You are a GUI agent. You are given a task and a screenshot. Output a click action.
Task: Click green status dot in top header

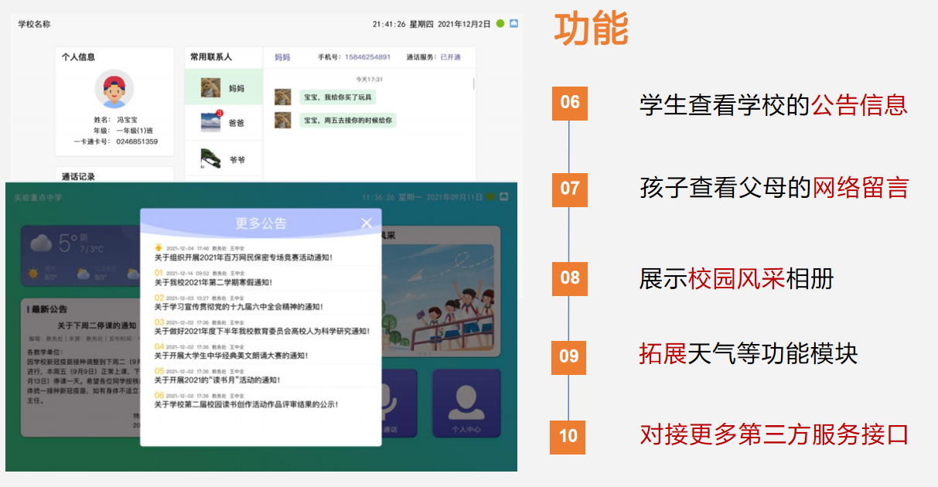(x=500, y=24)
